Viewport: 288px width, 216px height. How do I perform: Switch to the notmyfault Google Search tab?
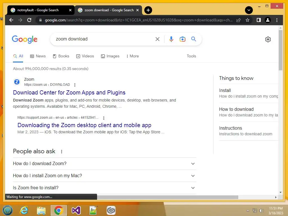pos(38,10)
